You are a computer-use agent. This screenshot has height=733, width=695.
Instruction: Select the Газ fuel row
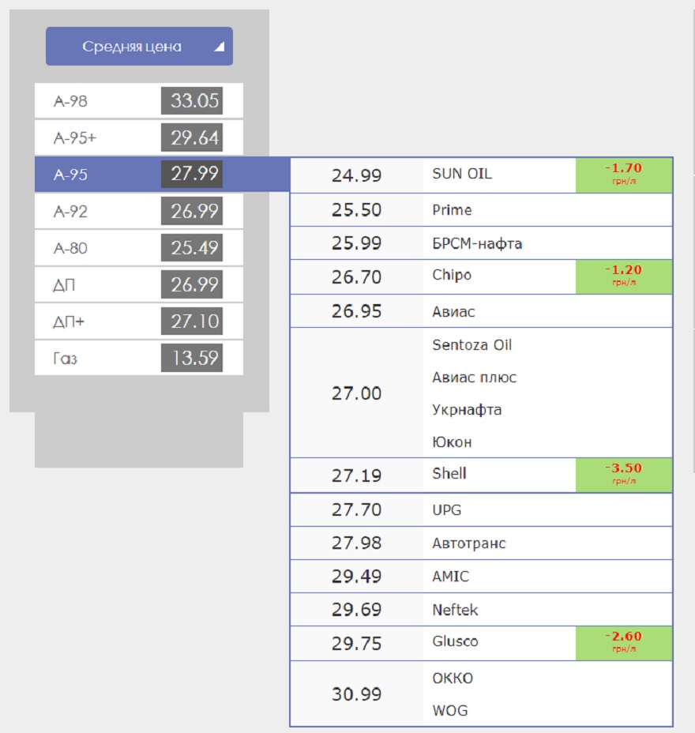[139, 358]
